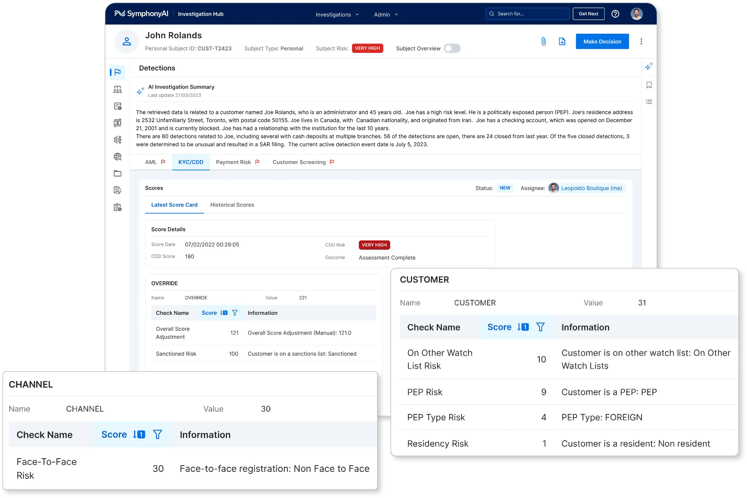The height and width of the screenshot is (498, 747).
Task: Click the Face-To-Face Risk check name
Action: 46,468
